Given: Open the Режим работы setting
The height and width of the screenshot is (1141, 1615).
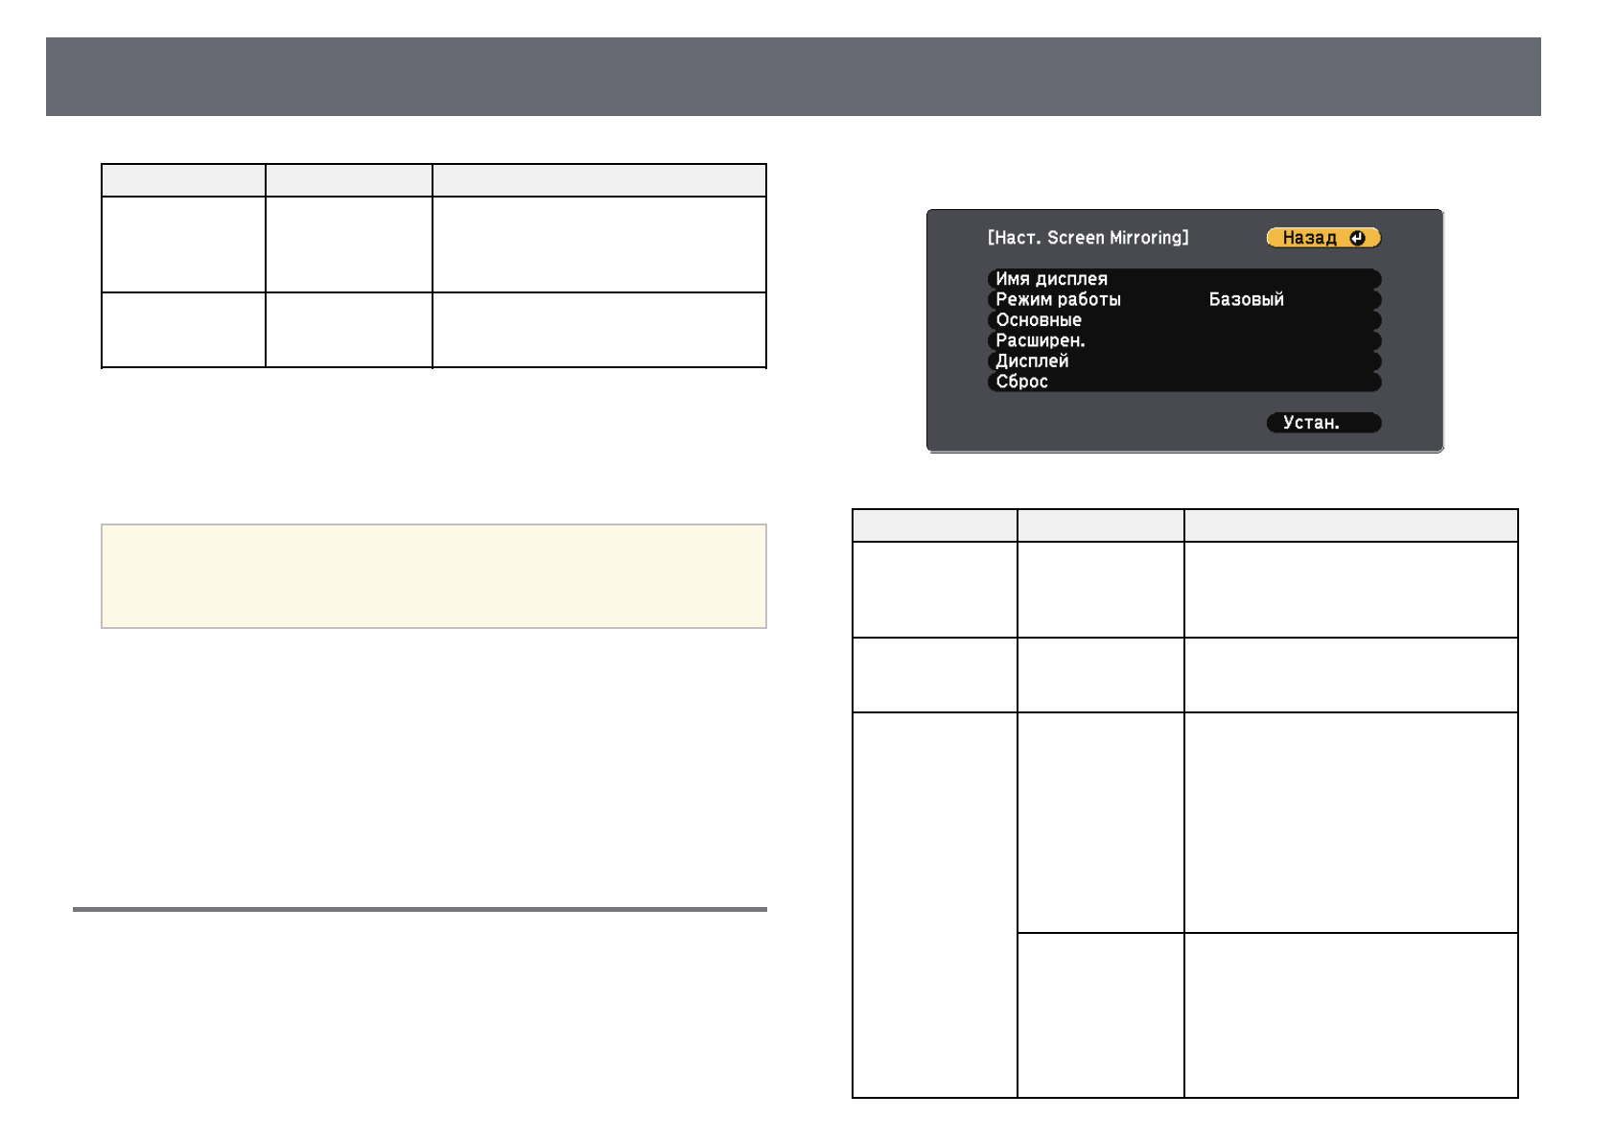Looking at the screenshot, I should pos(1058,299).
